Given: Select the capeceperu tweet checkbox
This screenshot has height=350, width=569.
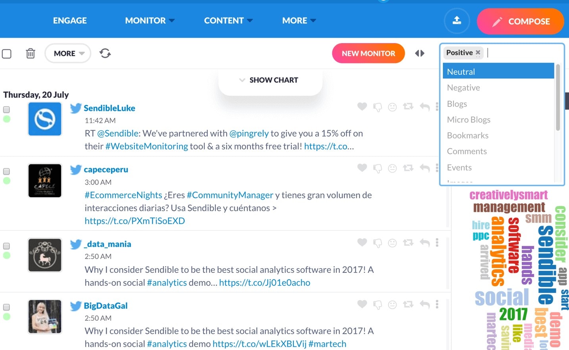Looking at the screenshot, I should pos(6,171).
